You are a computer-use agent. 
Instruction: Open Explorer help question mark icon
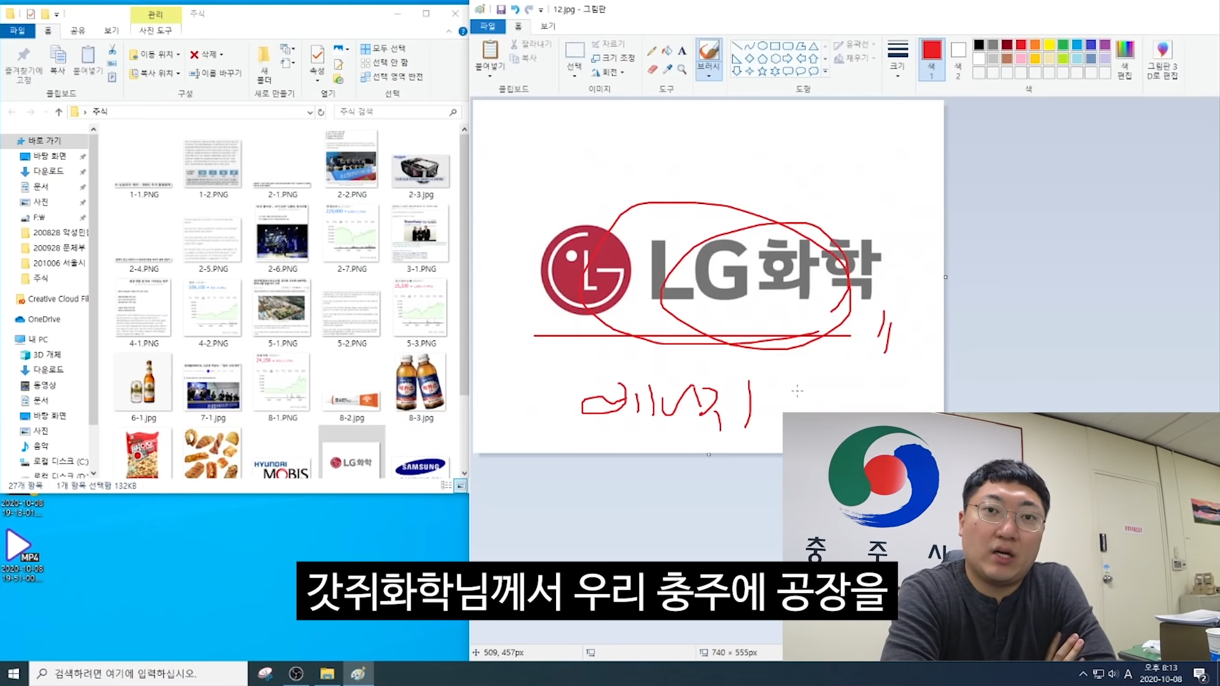[463, 31]
